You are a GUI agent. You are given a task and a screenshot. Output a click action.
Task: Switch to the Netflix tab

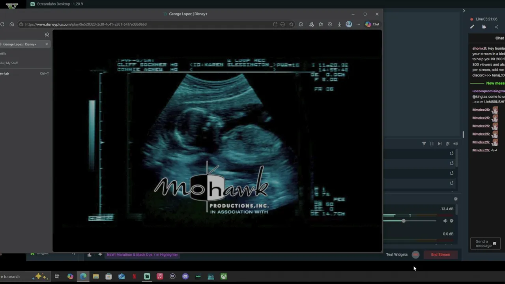pos(3,54)
